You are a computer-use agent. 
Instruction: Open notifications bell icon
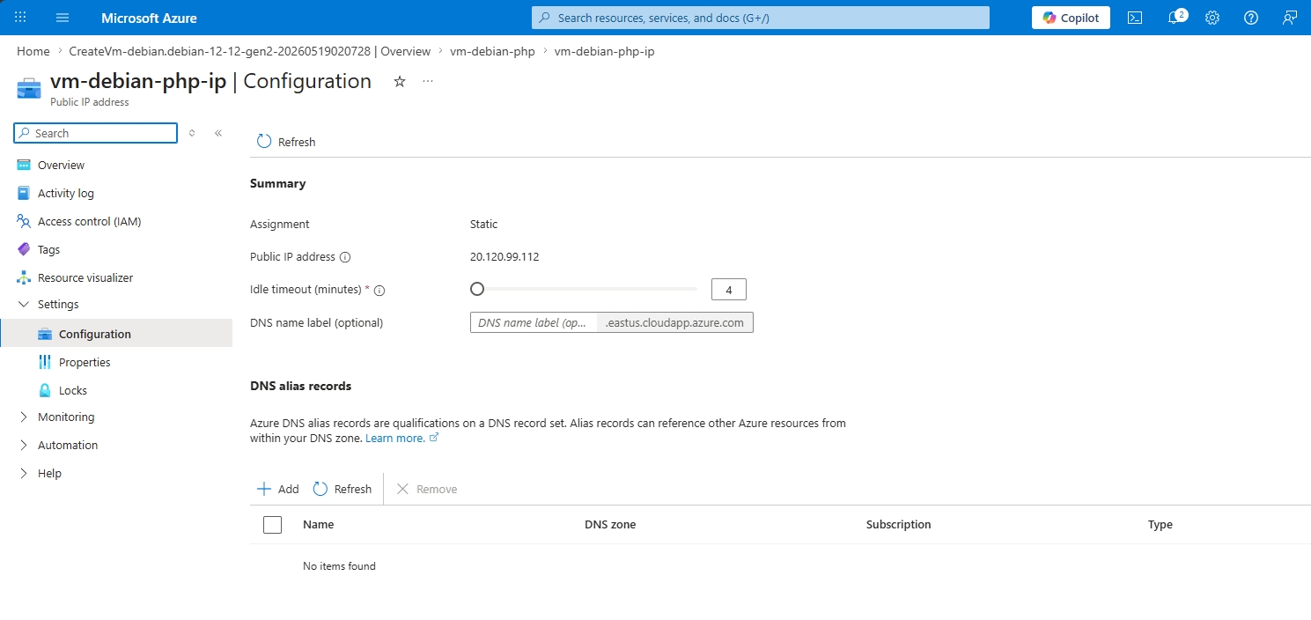(x=1175, y=18)
